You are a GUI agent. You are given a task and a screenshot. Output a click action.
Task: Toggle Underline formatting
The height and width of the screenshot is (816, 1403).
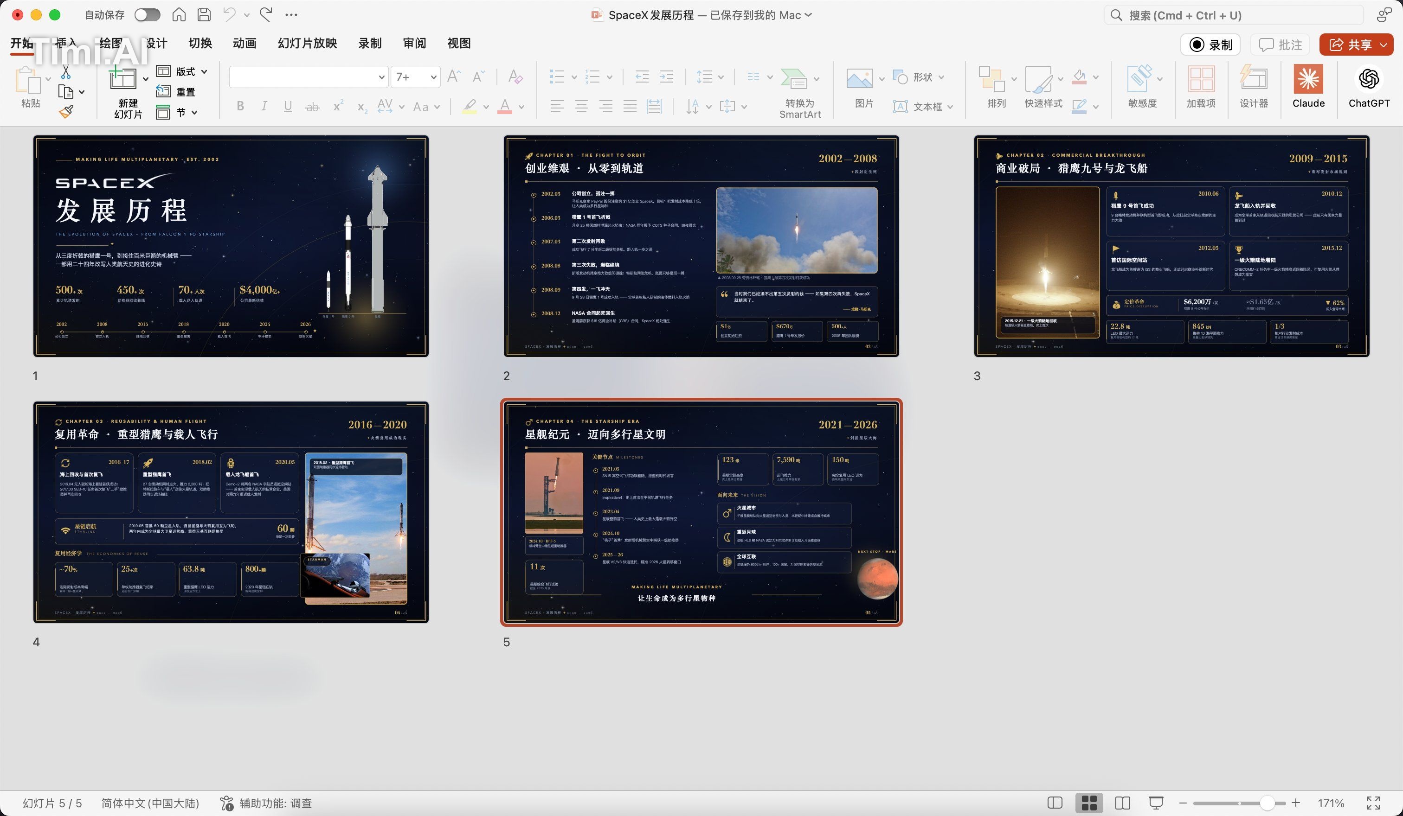[288, 106]
